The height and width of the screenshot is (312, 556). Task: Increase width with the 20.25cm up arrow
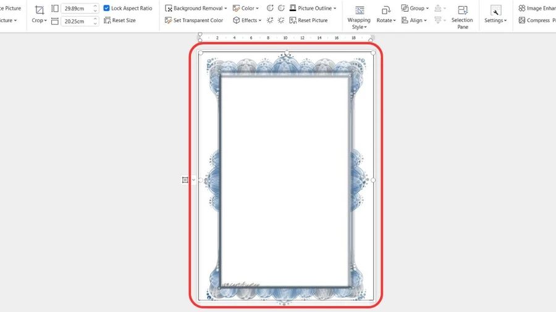(95, 18)
